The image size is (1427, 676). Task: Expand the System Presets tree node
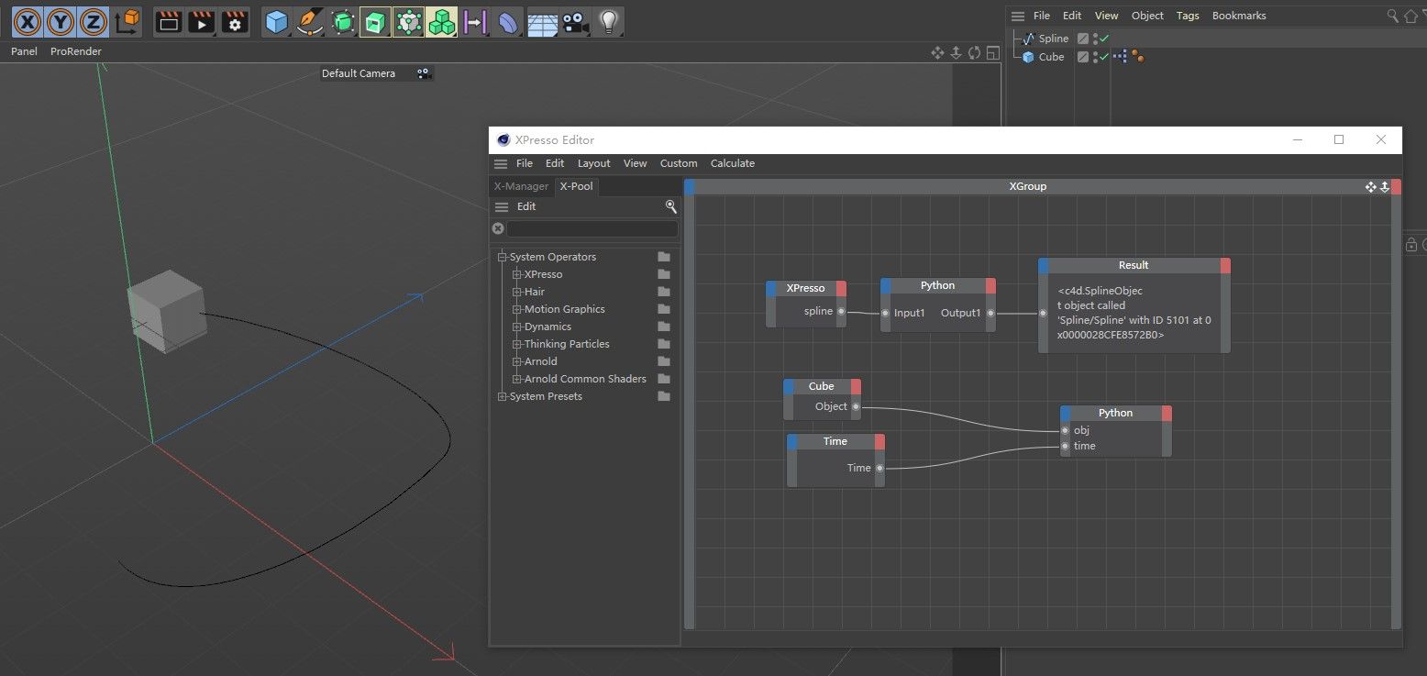pos(503,396)
